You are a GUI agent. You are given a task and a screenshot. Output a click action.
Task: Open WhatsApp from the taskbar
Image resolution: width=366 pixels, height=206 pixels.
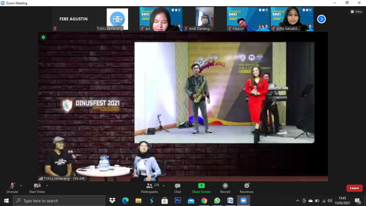(x=217, y=200)
